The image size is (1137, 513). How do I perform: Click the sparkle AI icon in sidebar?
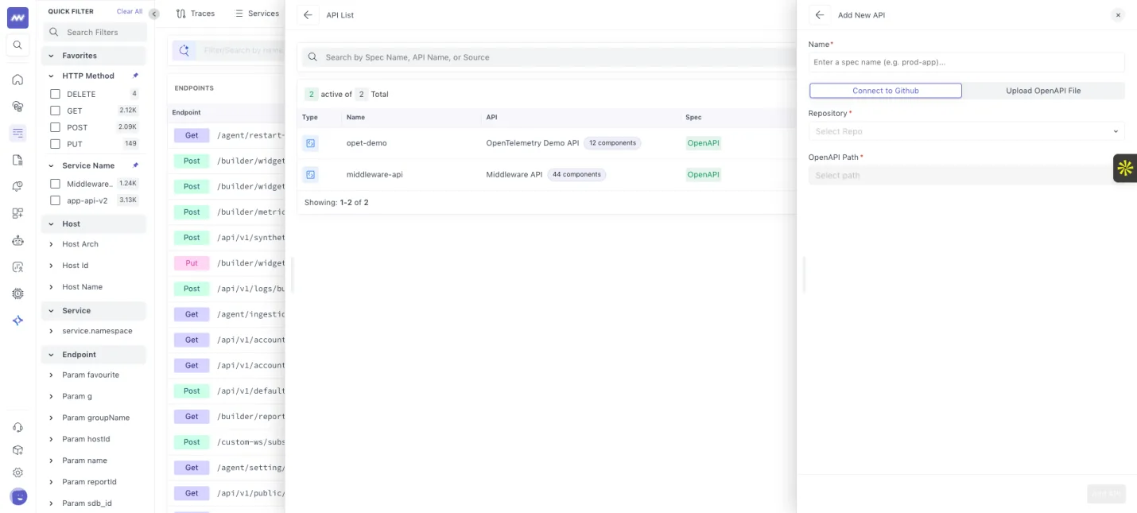pyautogui.click(x=17, y=321)
